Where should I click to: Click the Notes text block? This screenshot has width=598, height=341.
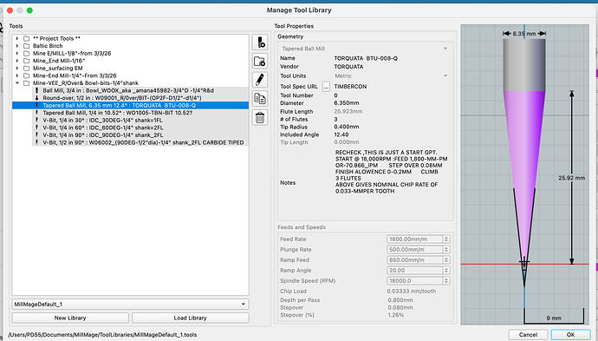pos(391,172)
